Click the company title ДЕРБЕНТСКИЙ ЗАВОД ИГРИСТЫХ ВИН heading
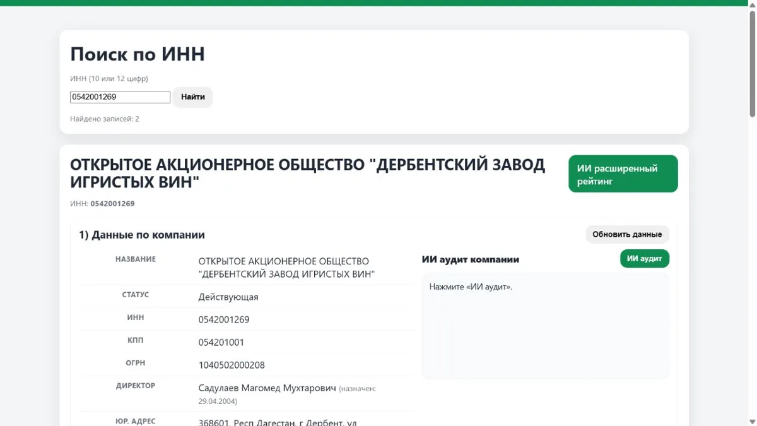 (308, 174)
